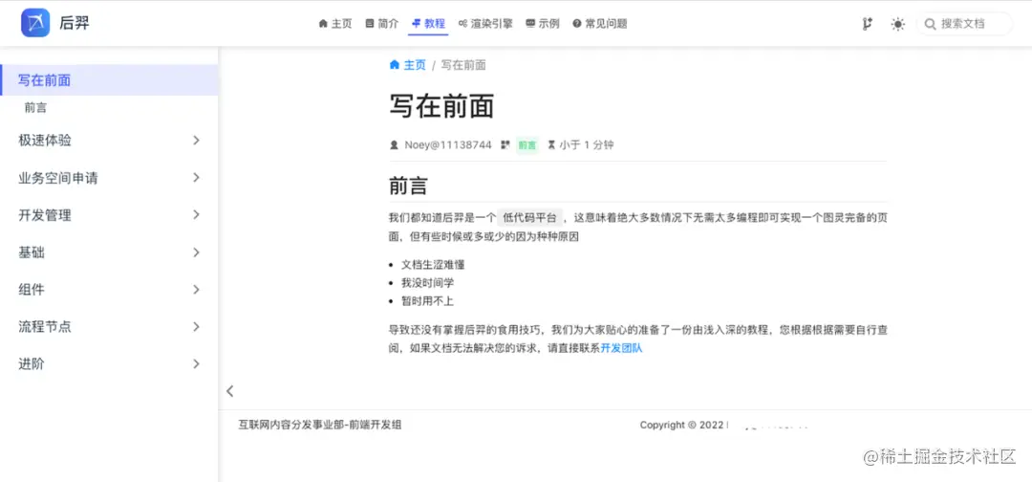Click the 主页 breadcrumb link
This screenshot has height=482, width=1032.
tap(415, 64)
